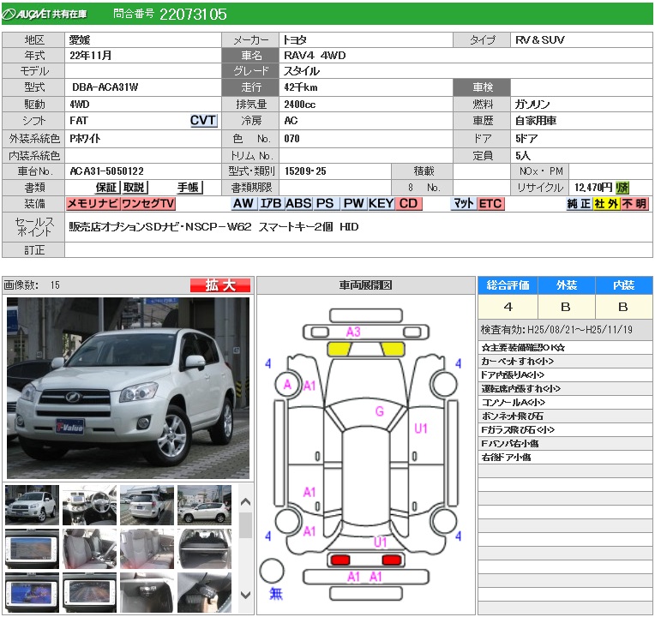This screenshot has width=655, height=617.
Task: Select the 総合評価 overall rating header
Action: coord(508,285)
